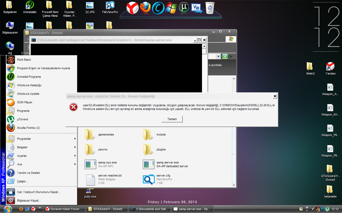Open Point Blank from start menu

point(41,60)
